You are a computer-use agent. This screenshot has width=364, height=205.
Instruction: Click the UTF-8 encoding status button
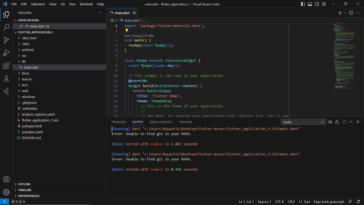280,202
